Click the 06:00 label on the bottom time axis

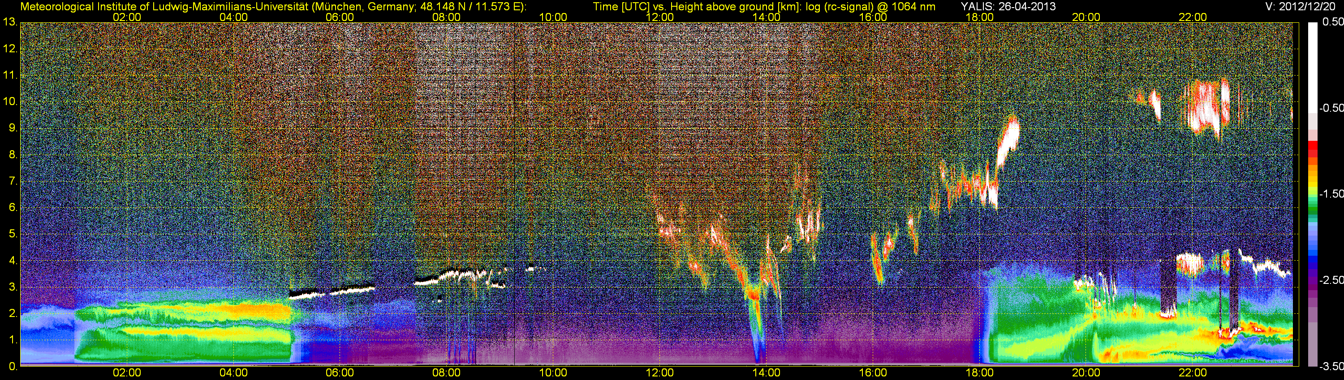340,373
